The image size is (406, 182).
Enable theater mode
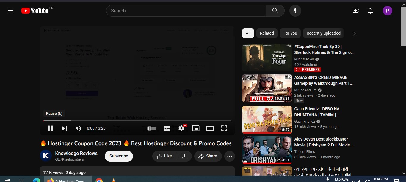[x=210, y=128]
